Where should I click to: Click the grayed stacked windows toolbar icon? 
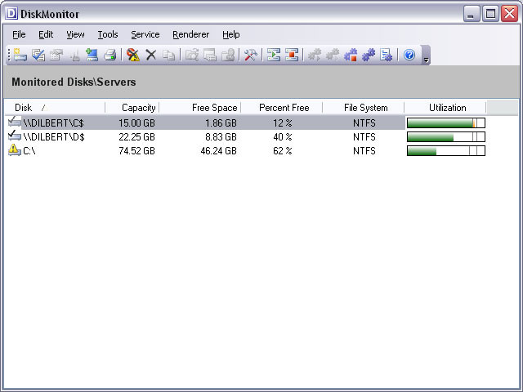click(x=210, y=55)
